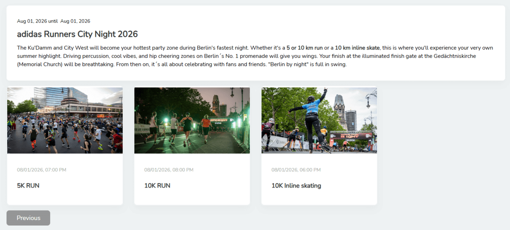
Task: Click the skater in the blue jersey
Action: (311, 115)
